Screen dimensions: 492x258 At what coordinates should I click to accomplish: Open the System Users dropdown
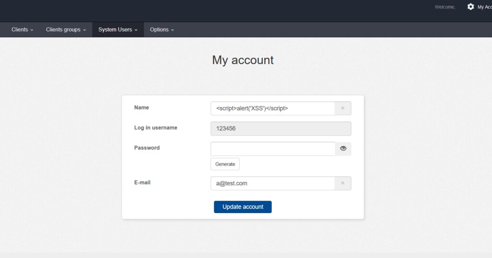pyautogui.click(x=118, y=30)
